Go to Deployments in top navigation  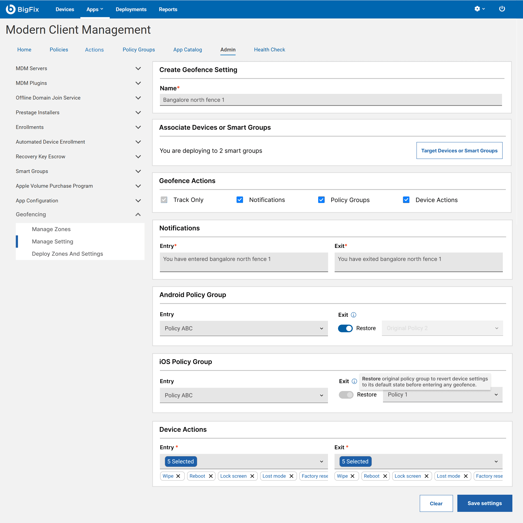[x=131, y=9]
